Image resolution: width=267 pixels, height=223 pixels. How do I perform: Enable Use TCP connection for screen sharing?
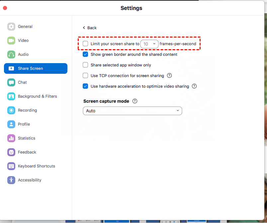(85, 75)
